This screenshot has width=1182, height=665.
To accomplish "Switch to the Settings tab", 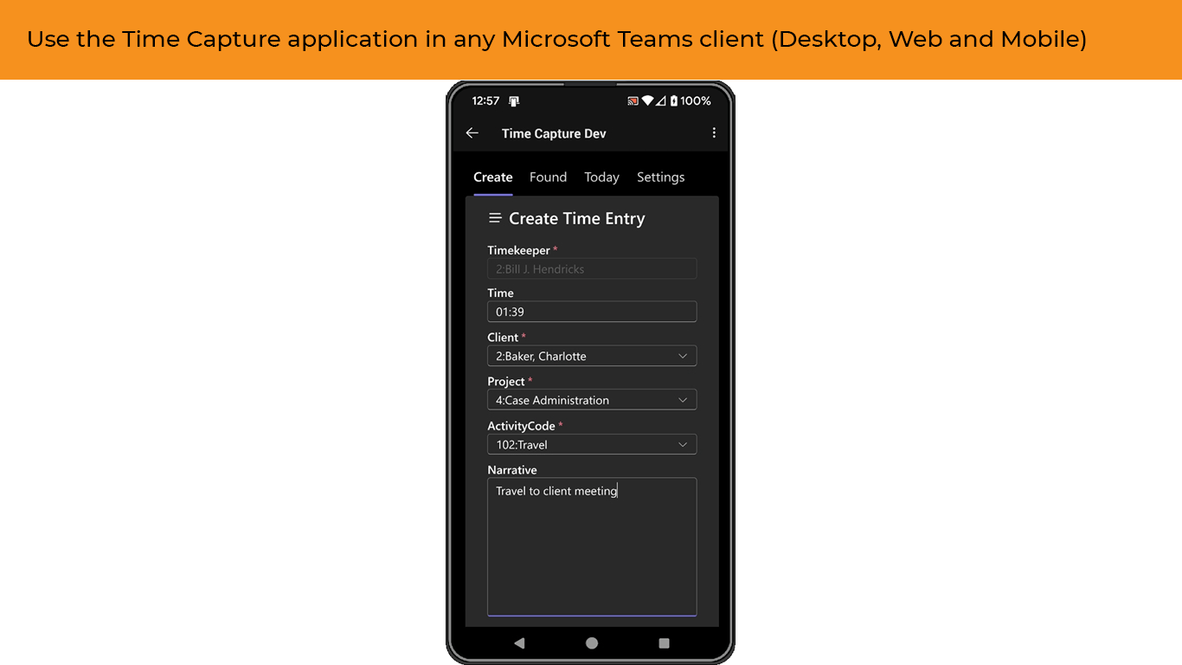I will point(660,178).
